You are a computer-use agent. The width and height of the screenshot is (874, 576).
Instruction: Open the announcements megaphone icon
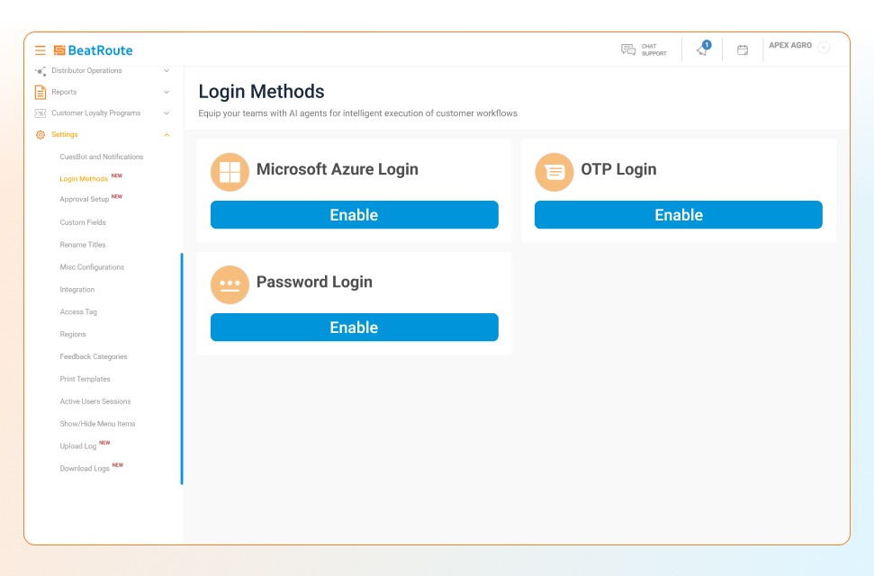coord(702,50)
